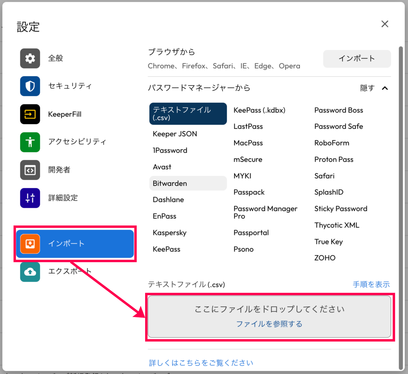
Task: Click the エクスポート cloud upload icon
Action: 30,272
